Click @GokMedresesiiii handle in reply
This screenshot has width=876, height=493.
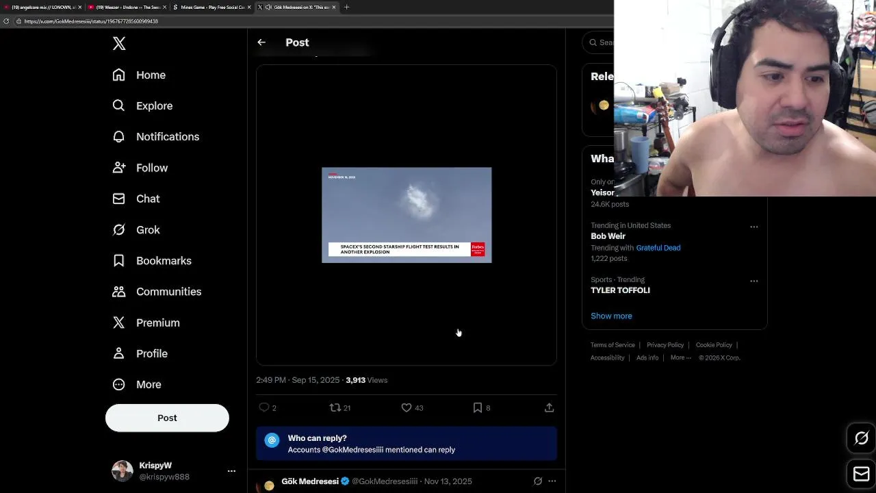pos(385,481)
